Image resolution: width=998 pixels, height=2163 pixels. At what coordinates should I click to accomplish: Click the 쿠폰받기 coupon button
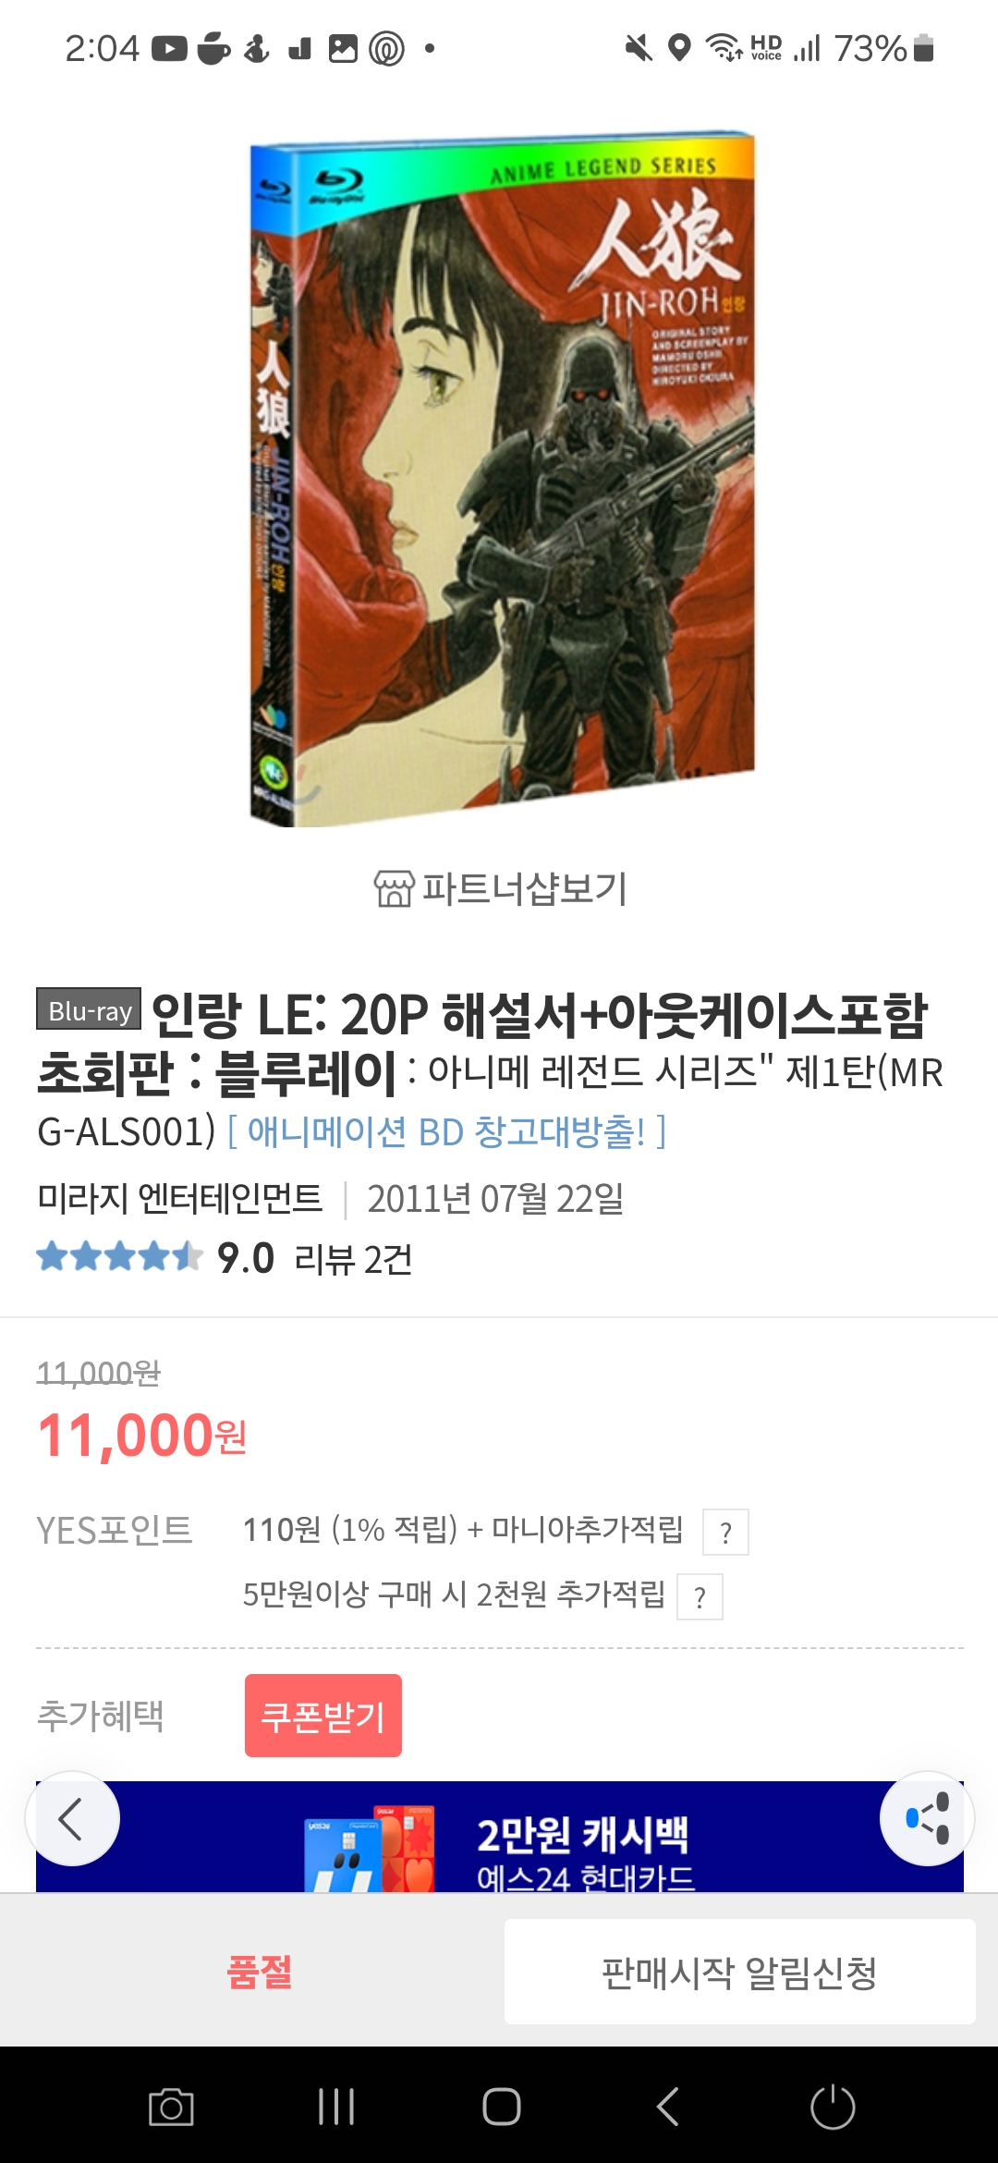[x=323, y=1716]
